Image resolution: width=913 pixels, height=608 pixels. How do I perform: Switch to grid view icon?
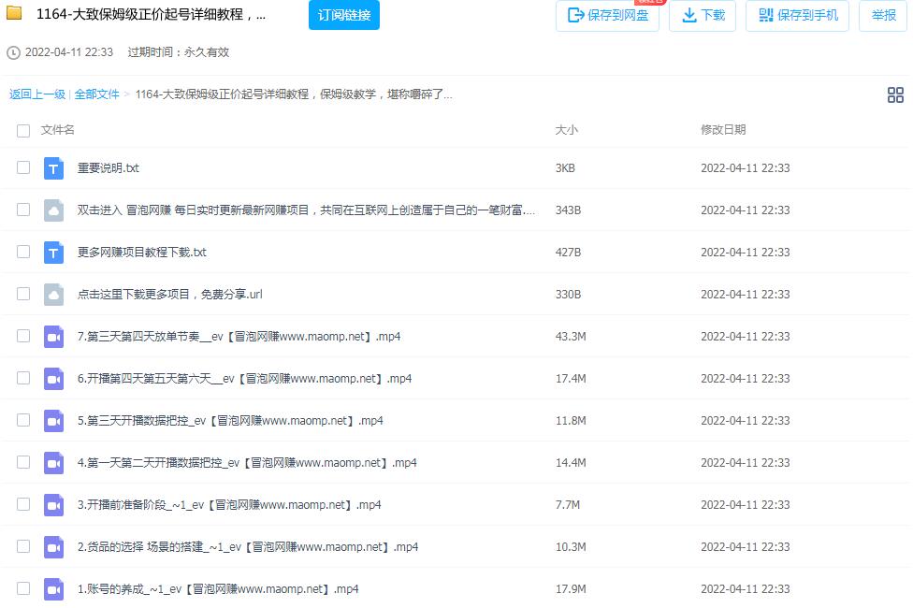[x=895, y=94]
